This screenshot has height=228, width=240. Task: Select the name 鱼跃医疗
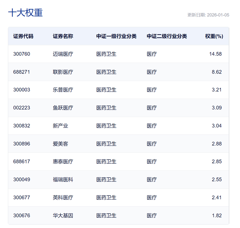tap(63, 108)
